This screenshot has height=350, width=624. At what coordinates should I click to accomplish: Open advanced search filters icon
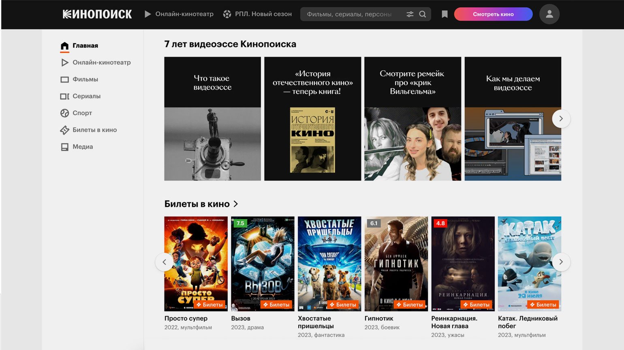point(410,14)
